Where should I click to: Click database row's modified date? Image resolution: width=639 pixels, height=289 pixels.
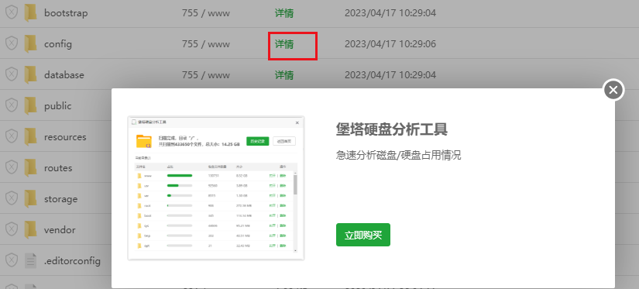point(390,75)
